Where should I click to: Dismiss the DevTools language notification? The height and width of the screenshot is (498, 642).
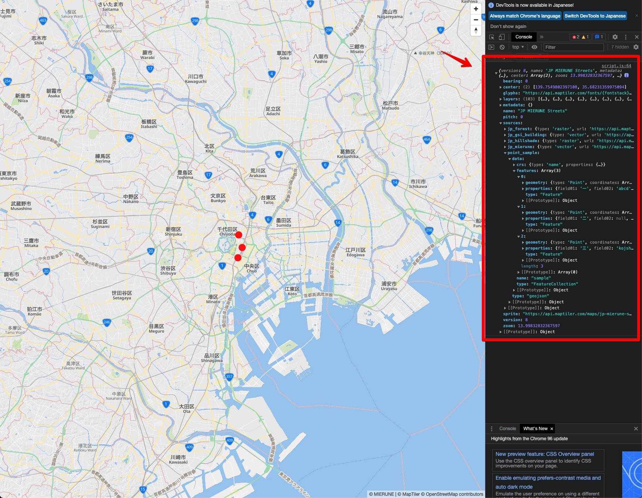637,16
